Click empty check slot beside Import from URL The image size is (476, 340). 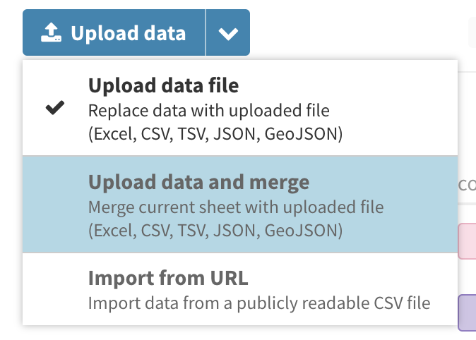pyautogui.click(x=56, y=289)
